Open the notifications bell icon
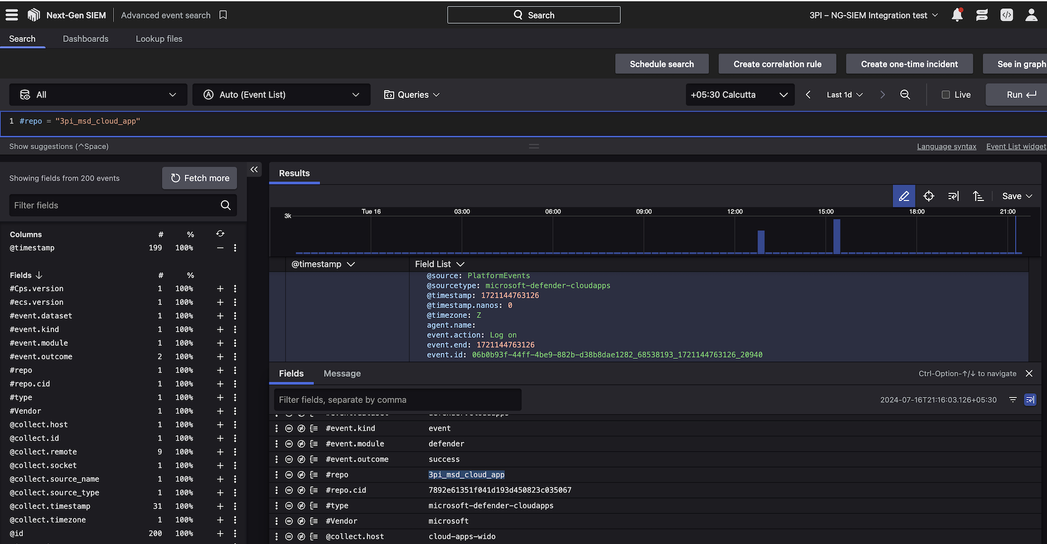This screenshot has height=544, width=1047. click(956, 15)
